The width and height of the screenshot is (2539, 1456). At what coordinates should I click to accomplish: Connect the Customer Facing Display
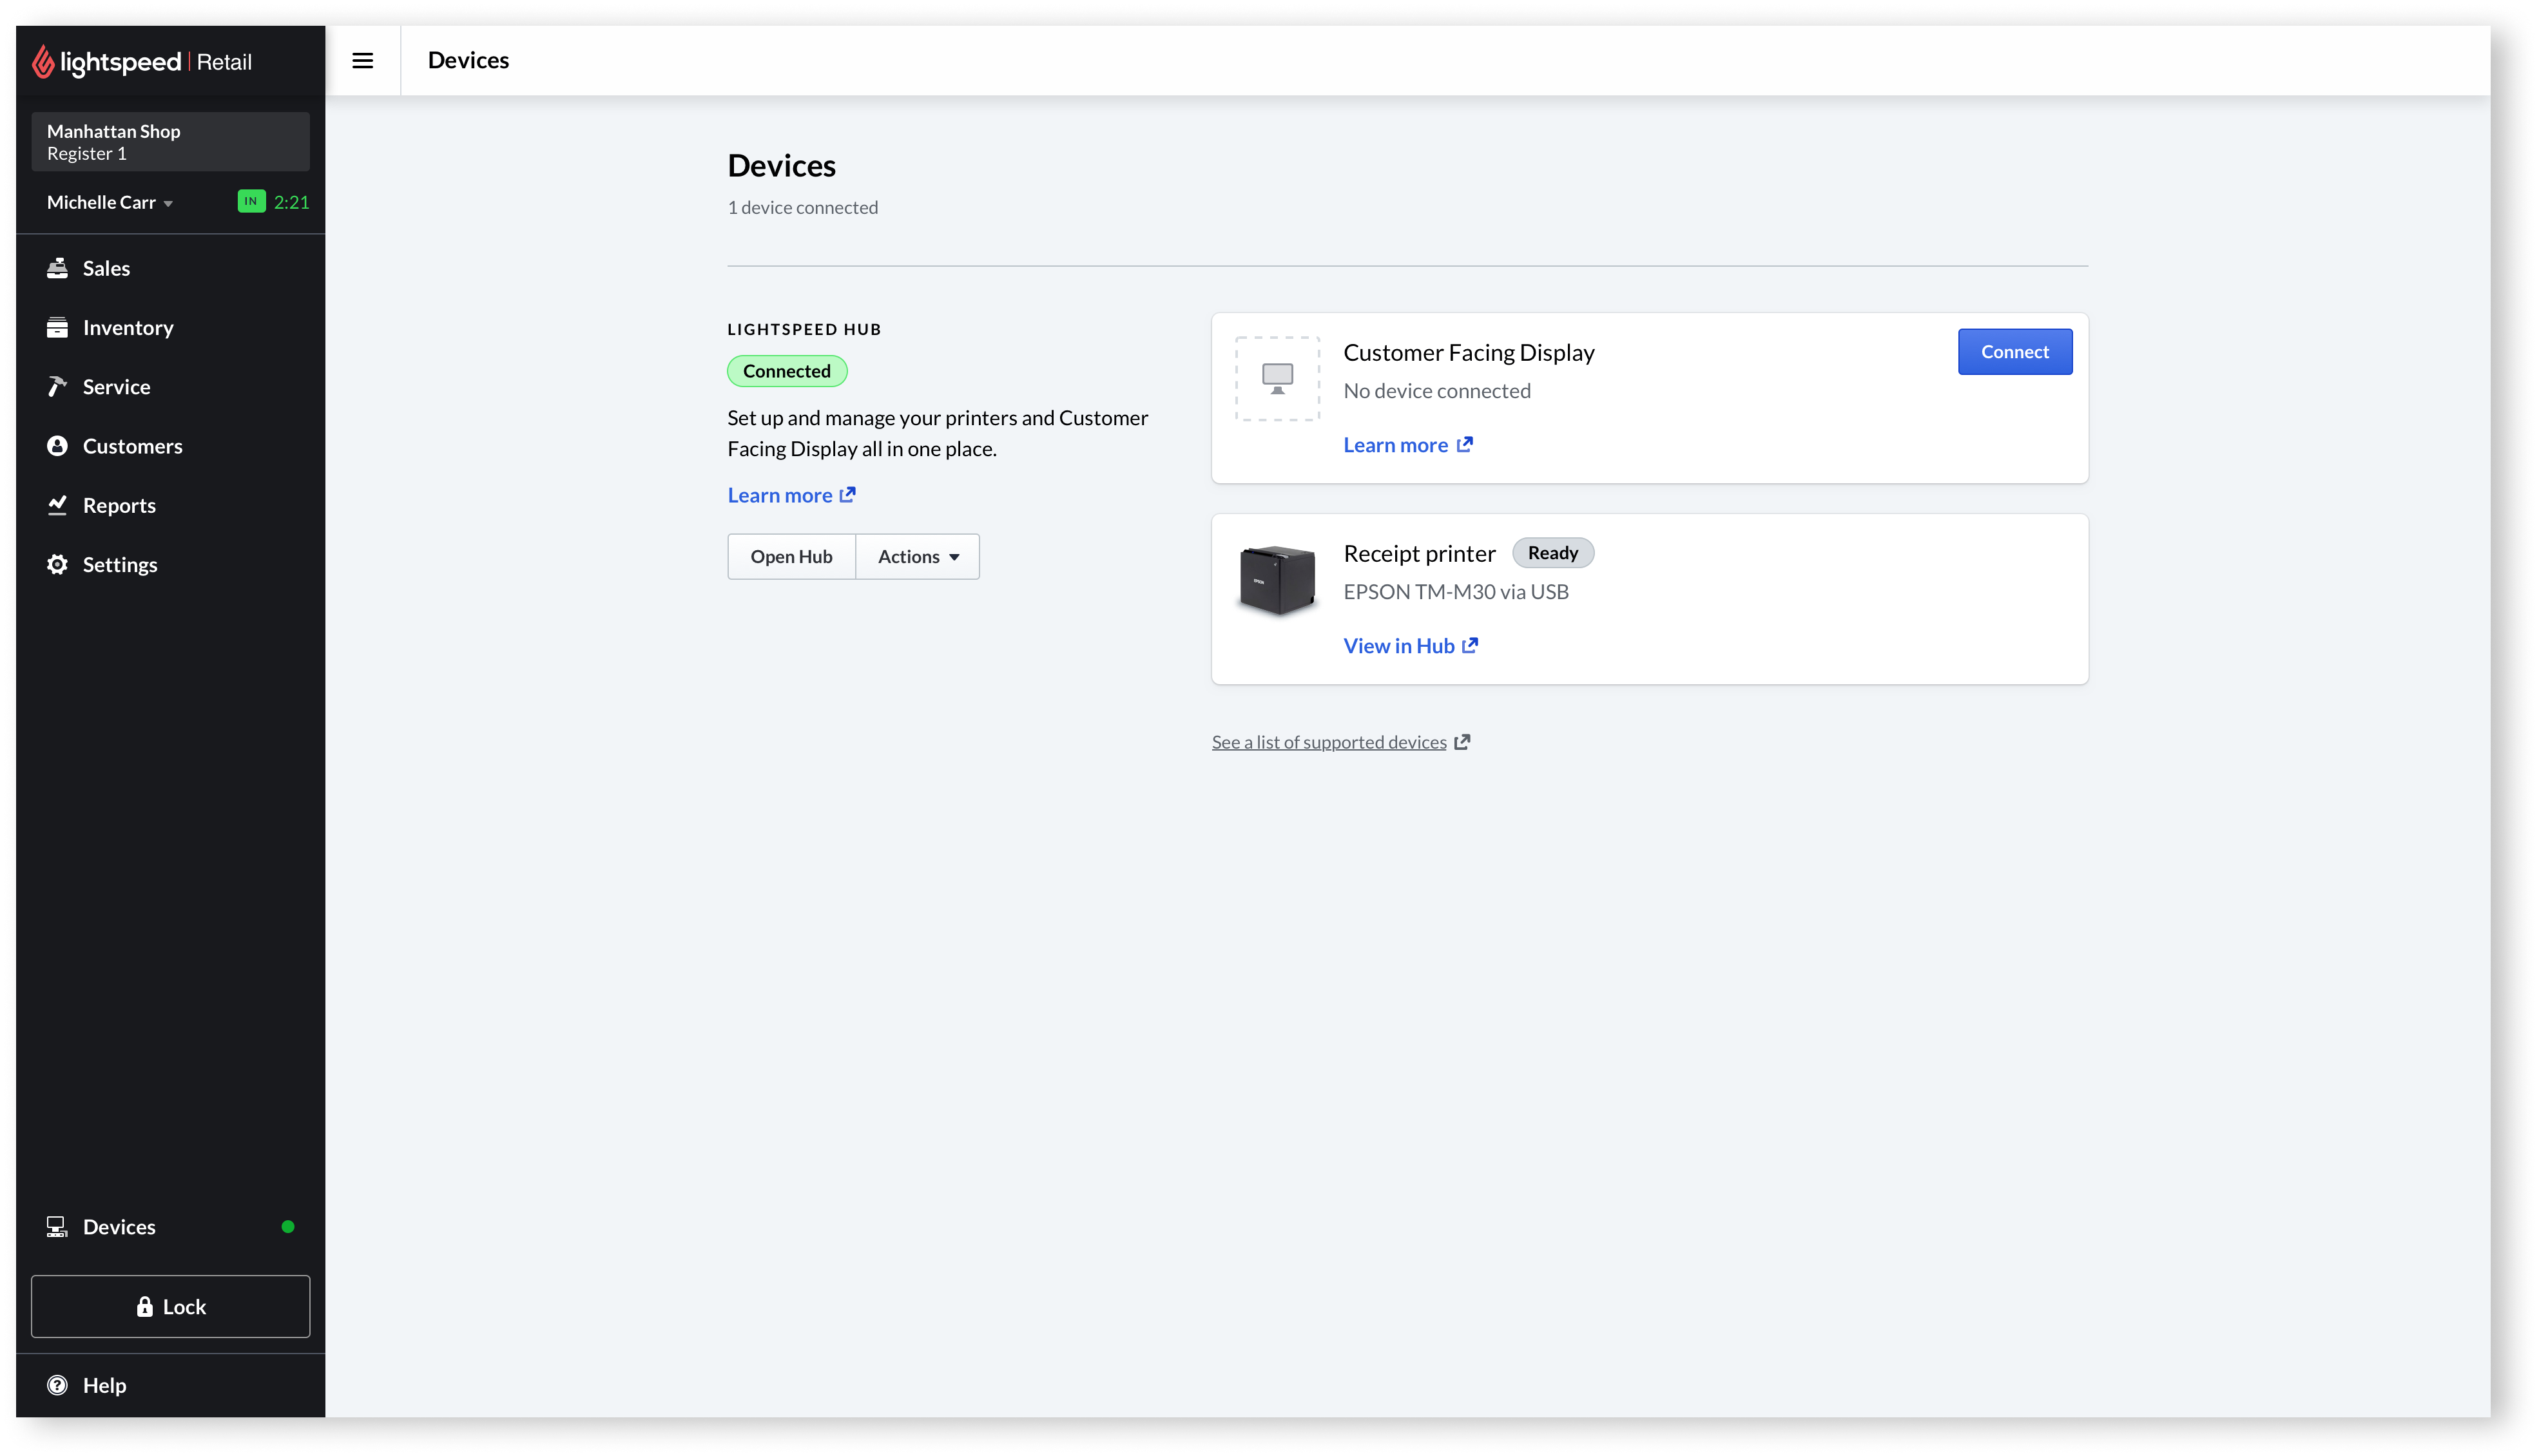point(2015,352)
